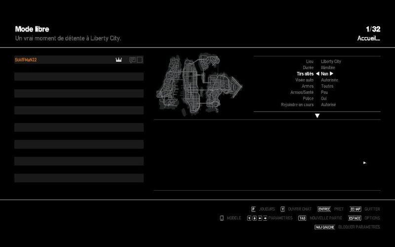Select the empty player slot below StAfFMaN22
The width and height of the screenshot is (395, 247).
click(79, 77)
